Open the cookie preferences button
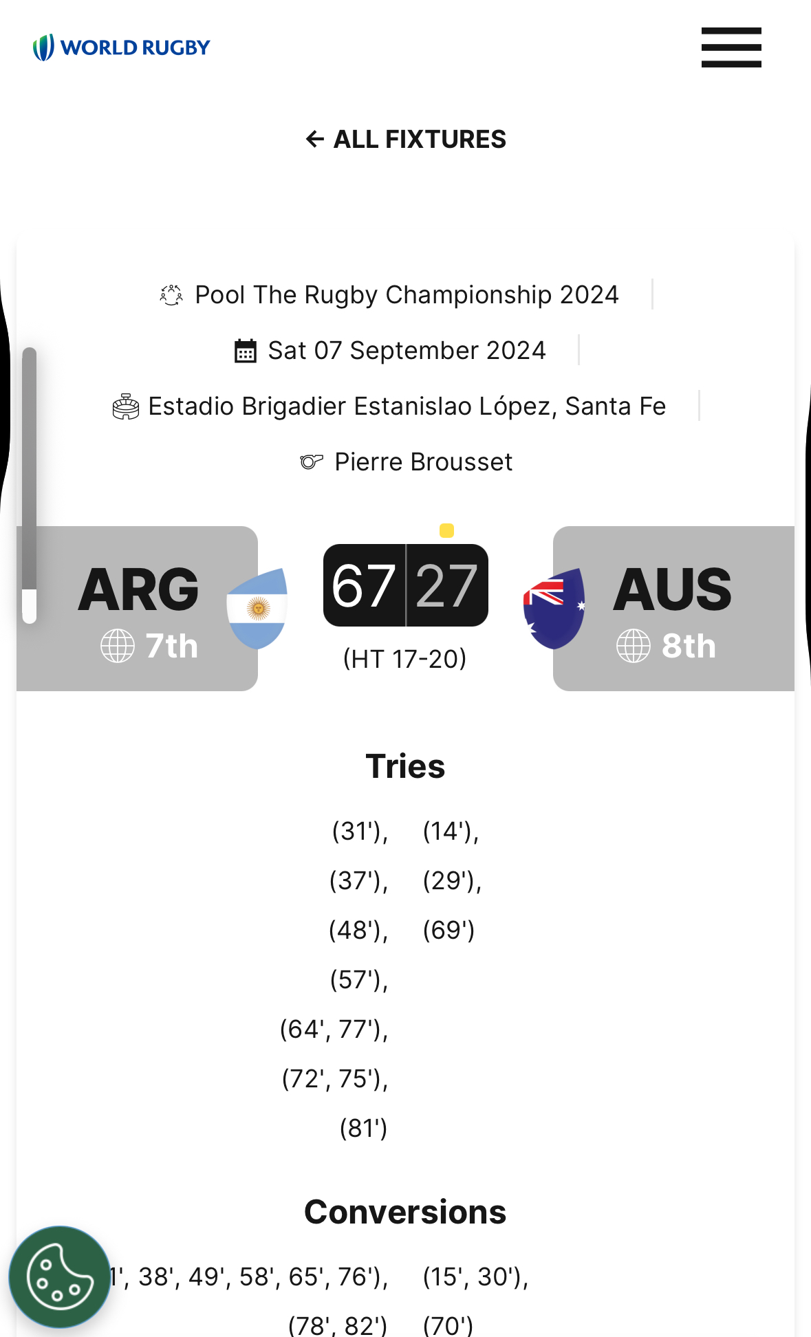This screenshot has width=811, height=1337. coord(60,1276)
